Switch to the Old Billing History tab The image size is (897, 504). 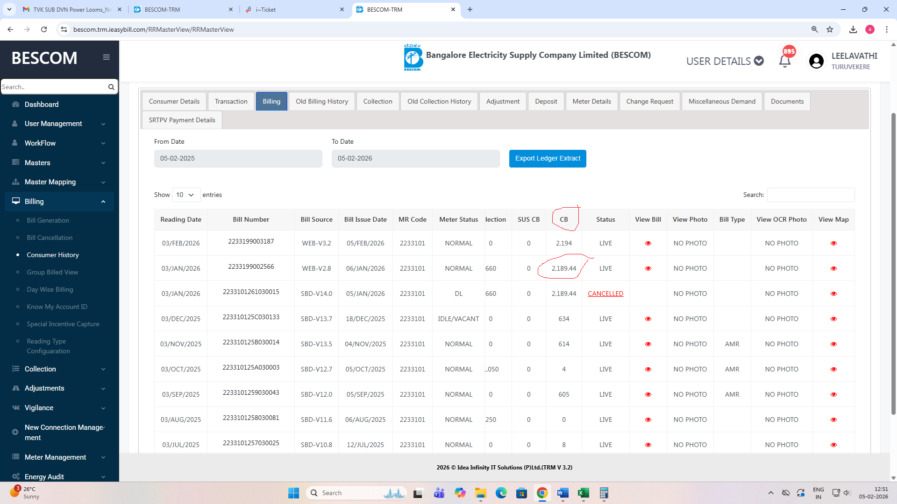click(321, 101)
